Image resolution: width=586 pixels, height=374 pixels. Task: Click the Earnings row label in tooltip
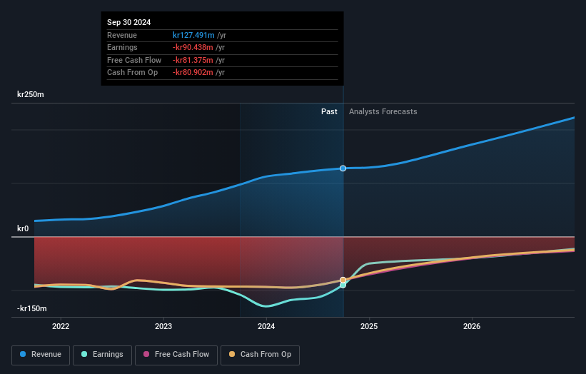click(122, 47)
